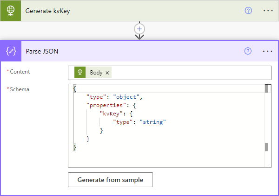
Task: Insert a new step using the plus button
Action: click(139, 28)
